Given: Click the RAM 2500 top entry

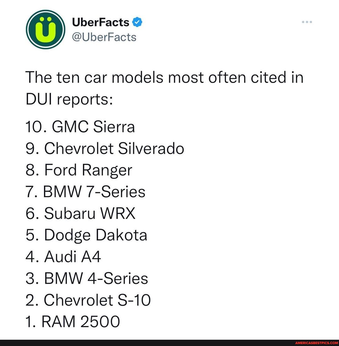Looking at the screenshot, I should [72, 321].
